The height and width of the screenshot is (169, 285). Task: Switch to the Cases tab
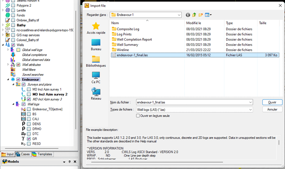click(x=23, y=154)
